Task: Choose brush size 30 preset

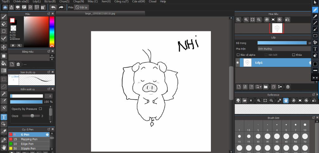Action: coord(277,137)
